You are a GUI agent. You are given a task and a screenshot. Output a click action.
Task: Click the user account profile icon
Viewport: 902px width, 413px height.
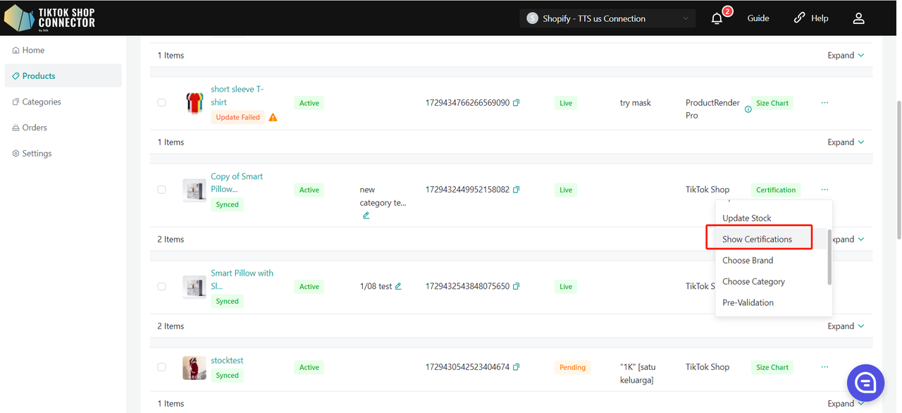858,18
